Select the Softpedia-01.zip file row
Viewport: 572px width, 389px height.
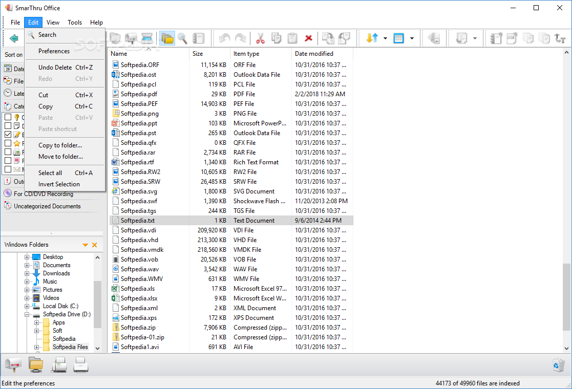click(231, 337)
